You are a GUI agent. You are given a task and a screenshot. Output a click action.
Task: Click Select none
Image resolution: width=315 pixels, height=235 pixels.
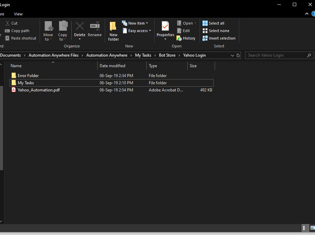click(216, 31)
